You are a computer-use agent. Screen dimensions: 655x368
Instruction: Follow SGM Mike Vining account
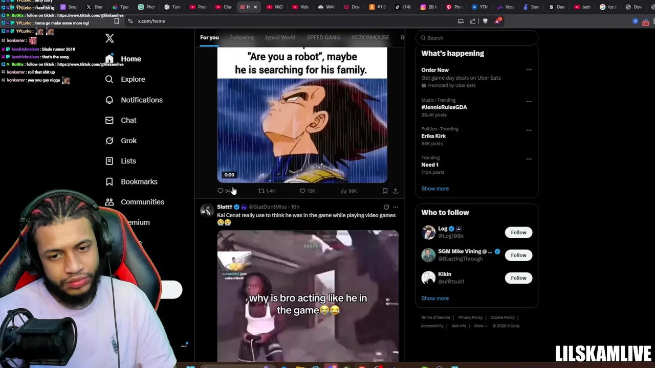pos(518,255)
